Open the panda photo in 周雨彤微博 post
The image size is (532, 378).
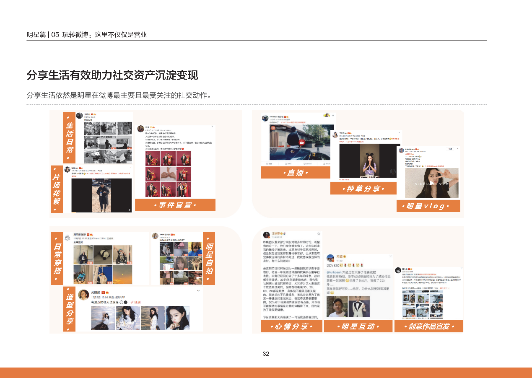[105, 255]
